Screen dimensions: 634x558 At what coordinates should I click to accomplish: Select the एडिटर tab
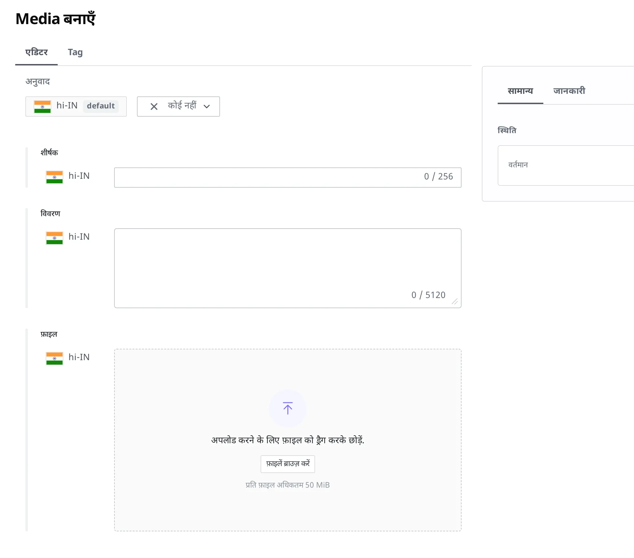pyautogui.click(x=36, y=52)
